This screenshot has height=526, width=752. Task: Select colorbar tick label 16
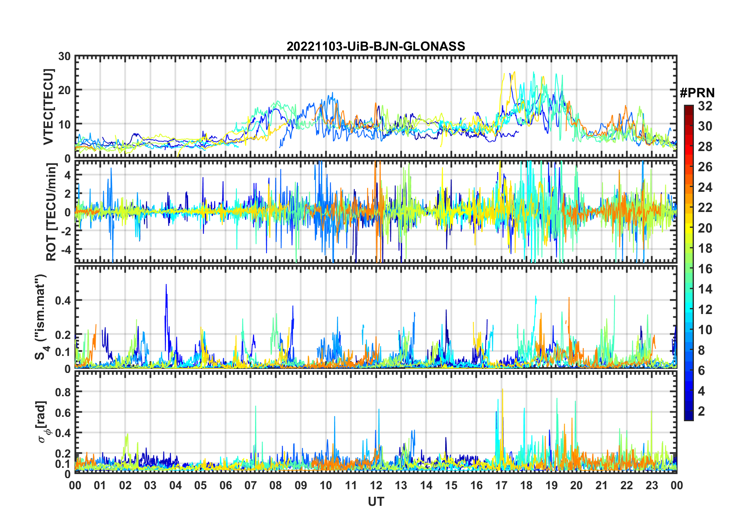click(x=705, y=269)
